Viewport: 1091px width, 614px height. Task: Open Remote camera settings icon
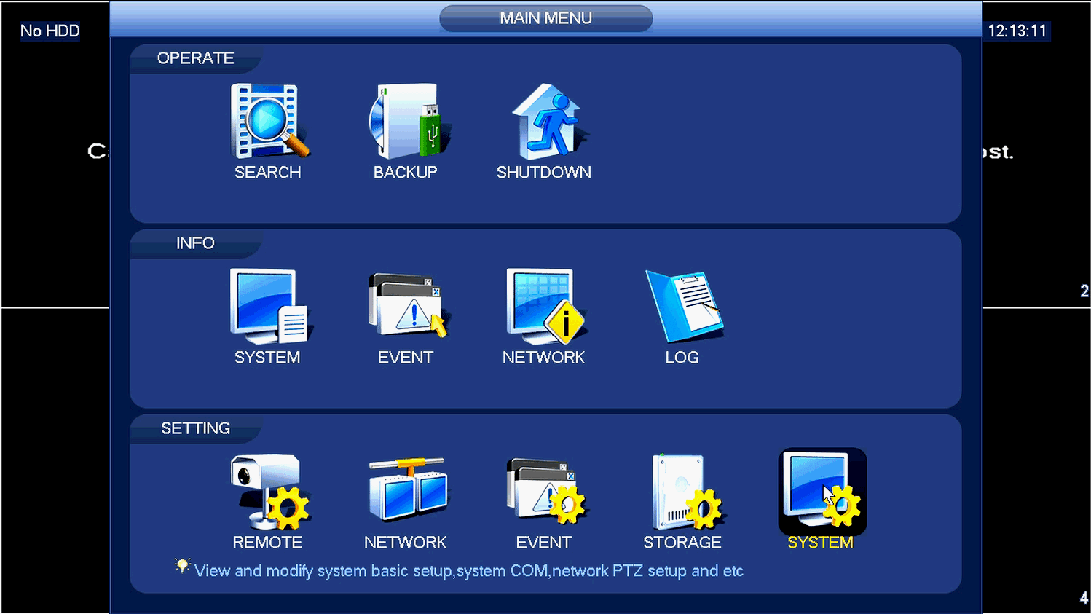[x=269, y=492]
